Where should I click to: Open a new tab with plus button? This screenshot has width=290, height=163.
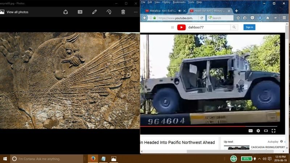click(x=236, y=11)
